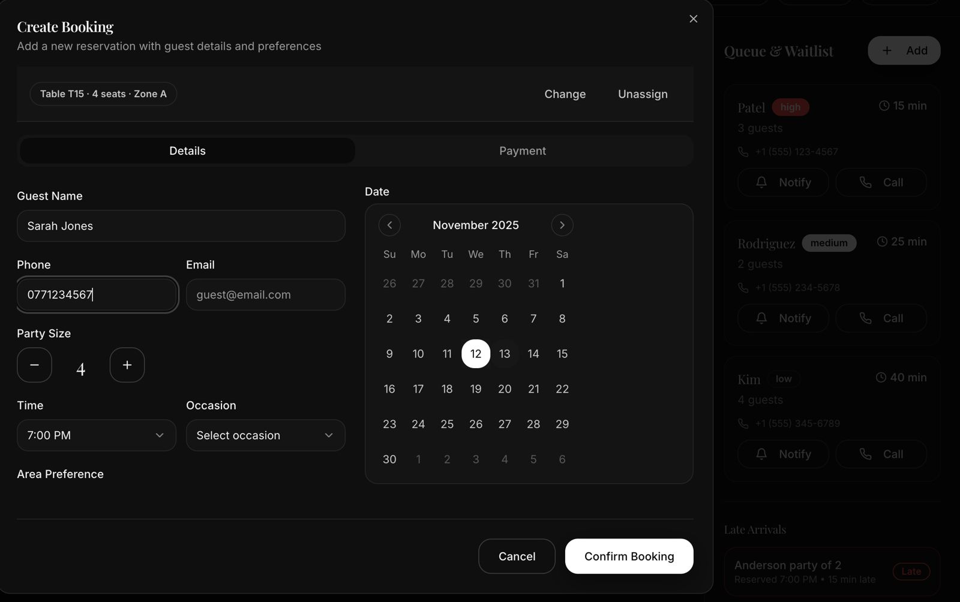The height and width of the screenshot is (602, 960).
Task: Switch to the Payment tab
Action: tap(522, 151)
